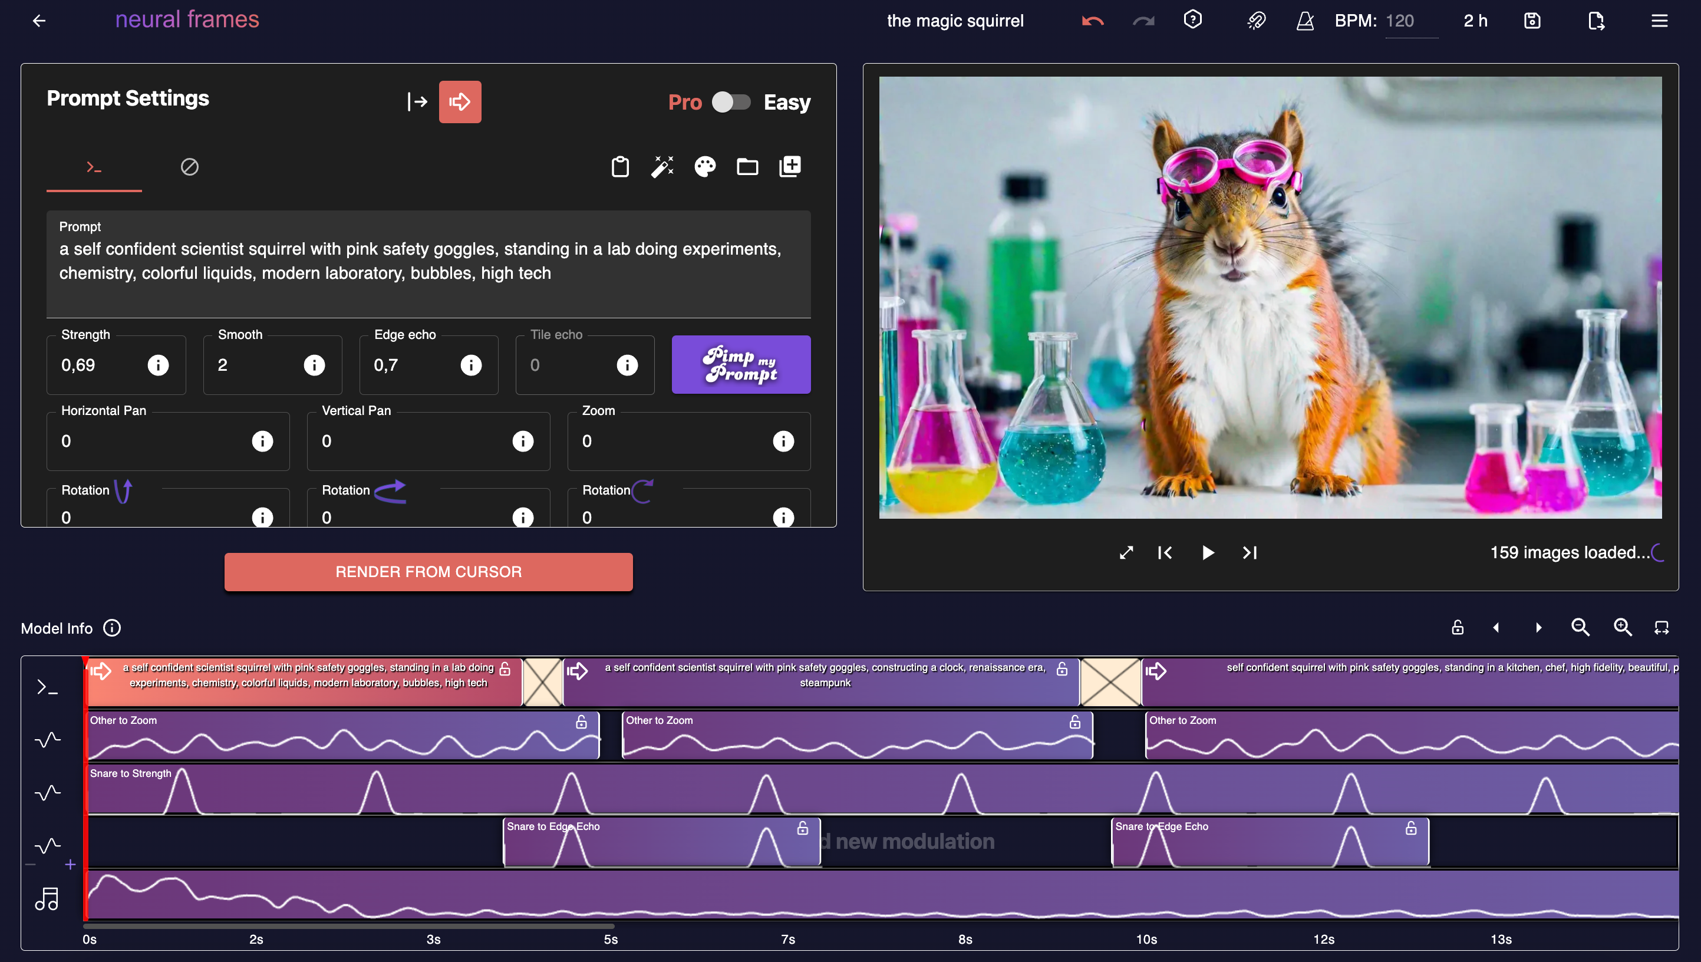The width and height of the screenshot is (1701, 962).
Task: Undo the last action
Action: [x=1092, y=21]
